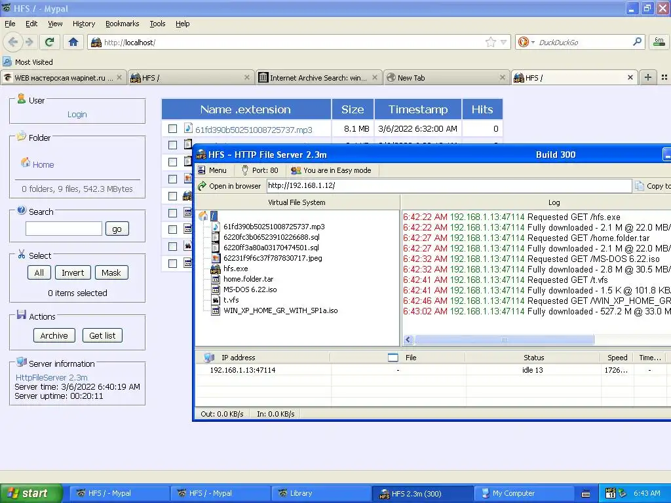
Task: Show the list of all tabs
Action: click(664, 77)
